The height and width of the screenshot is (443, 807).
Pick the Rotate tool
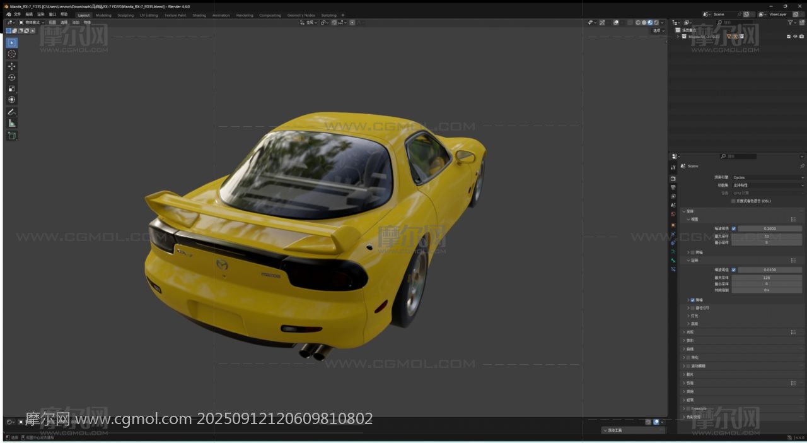click(11, 78)
